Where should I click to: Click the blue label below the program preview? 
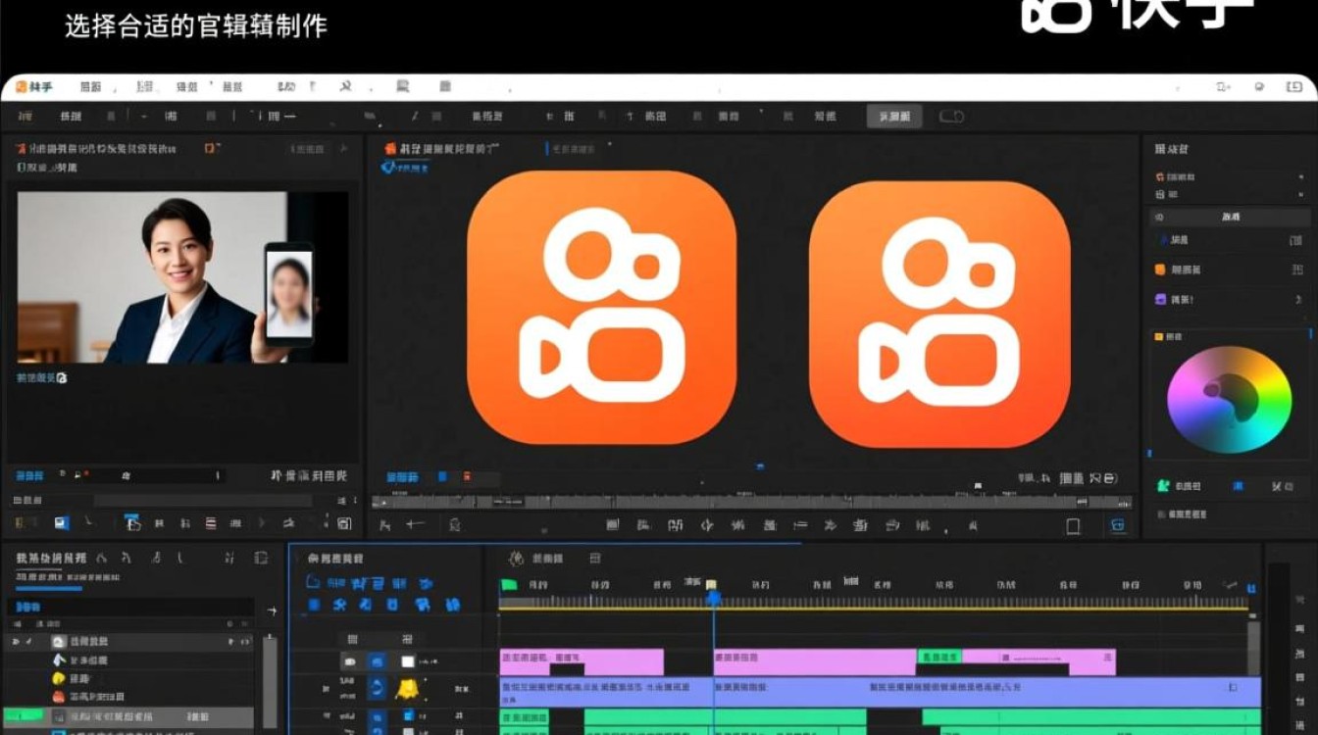point(402,477)
